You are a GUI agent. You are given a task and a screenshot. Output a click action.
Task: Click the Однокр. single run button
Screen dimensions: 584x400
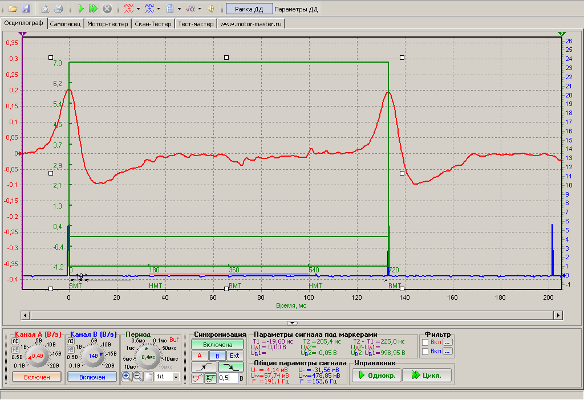pyautogui.click(x=375, y=375)
